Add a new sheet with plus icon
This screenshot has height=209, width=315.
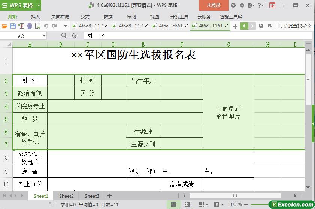pyautogui.click(x=110, y=196)
